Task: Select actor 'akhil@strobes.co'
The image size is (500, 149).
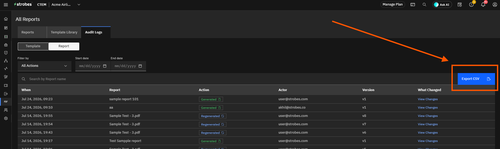Action: tap(292, 108)
